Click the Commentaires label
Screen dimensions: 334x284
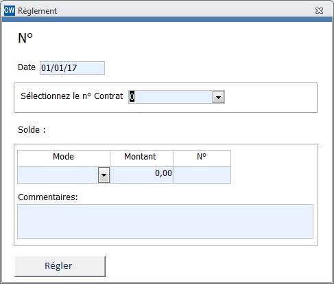(x=48, y=197)
